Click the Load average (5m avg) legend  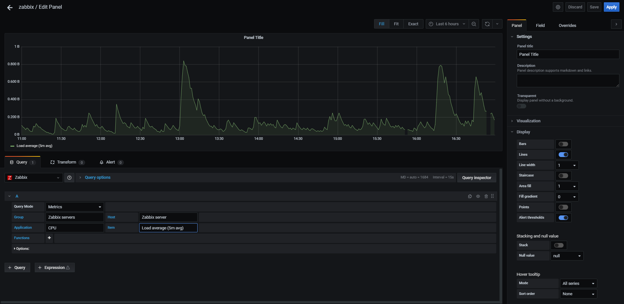point(34,146)
